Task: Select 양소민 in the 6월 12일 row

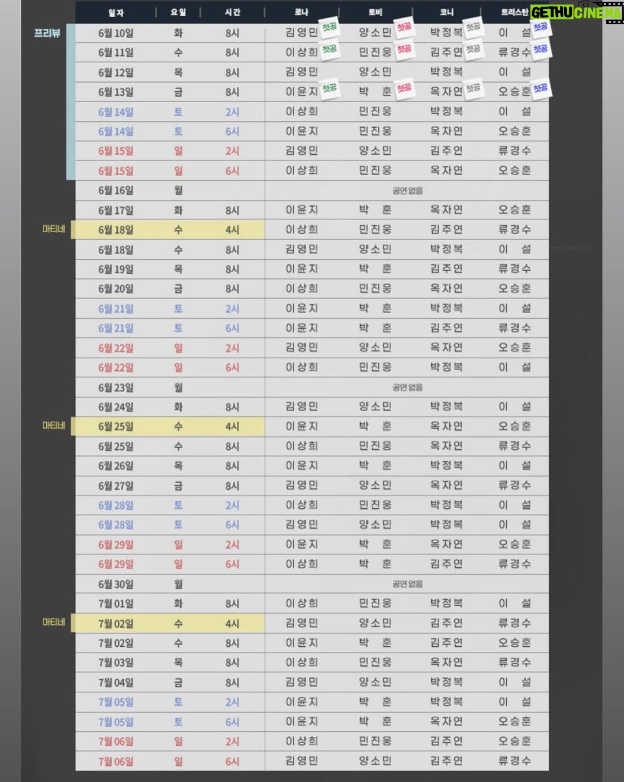Action: coord(375,72)
